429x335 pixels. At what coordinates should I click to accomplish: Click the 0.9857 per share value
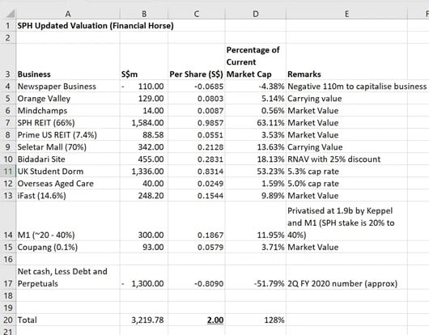pos(210,123)
